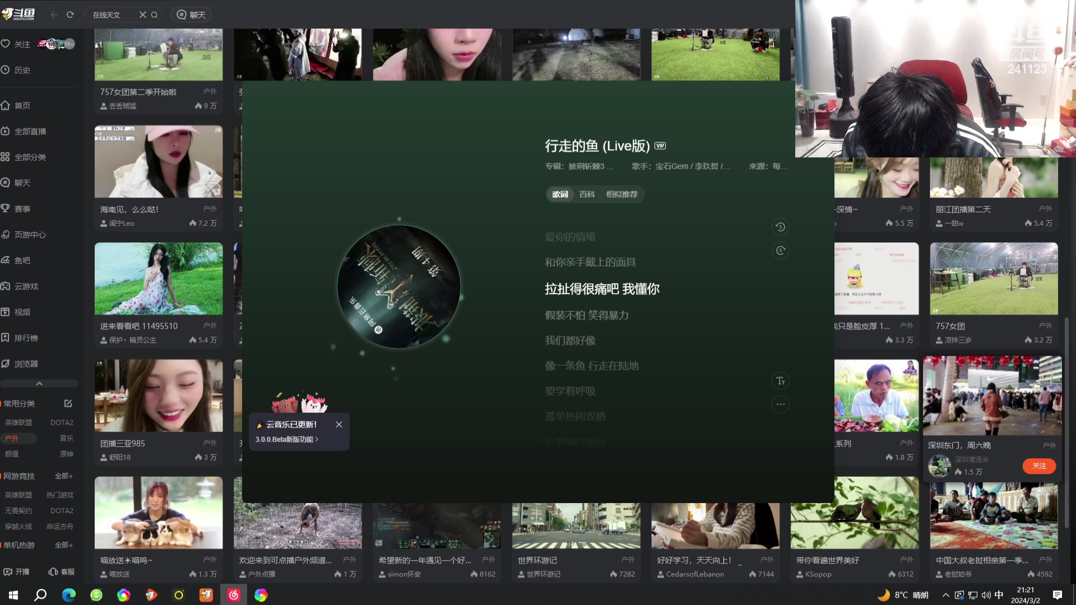This screenshot has height=605, width=1076.
Task: Open the 排行榜 rankings page
Action: tap(25, 338)
